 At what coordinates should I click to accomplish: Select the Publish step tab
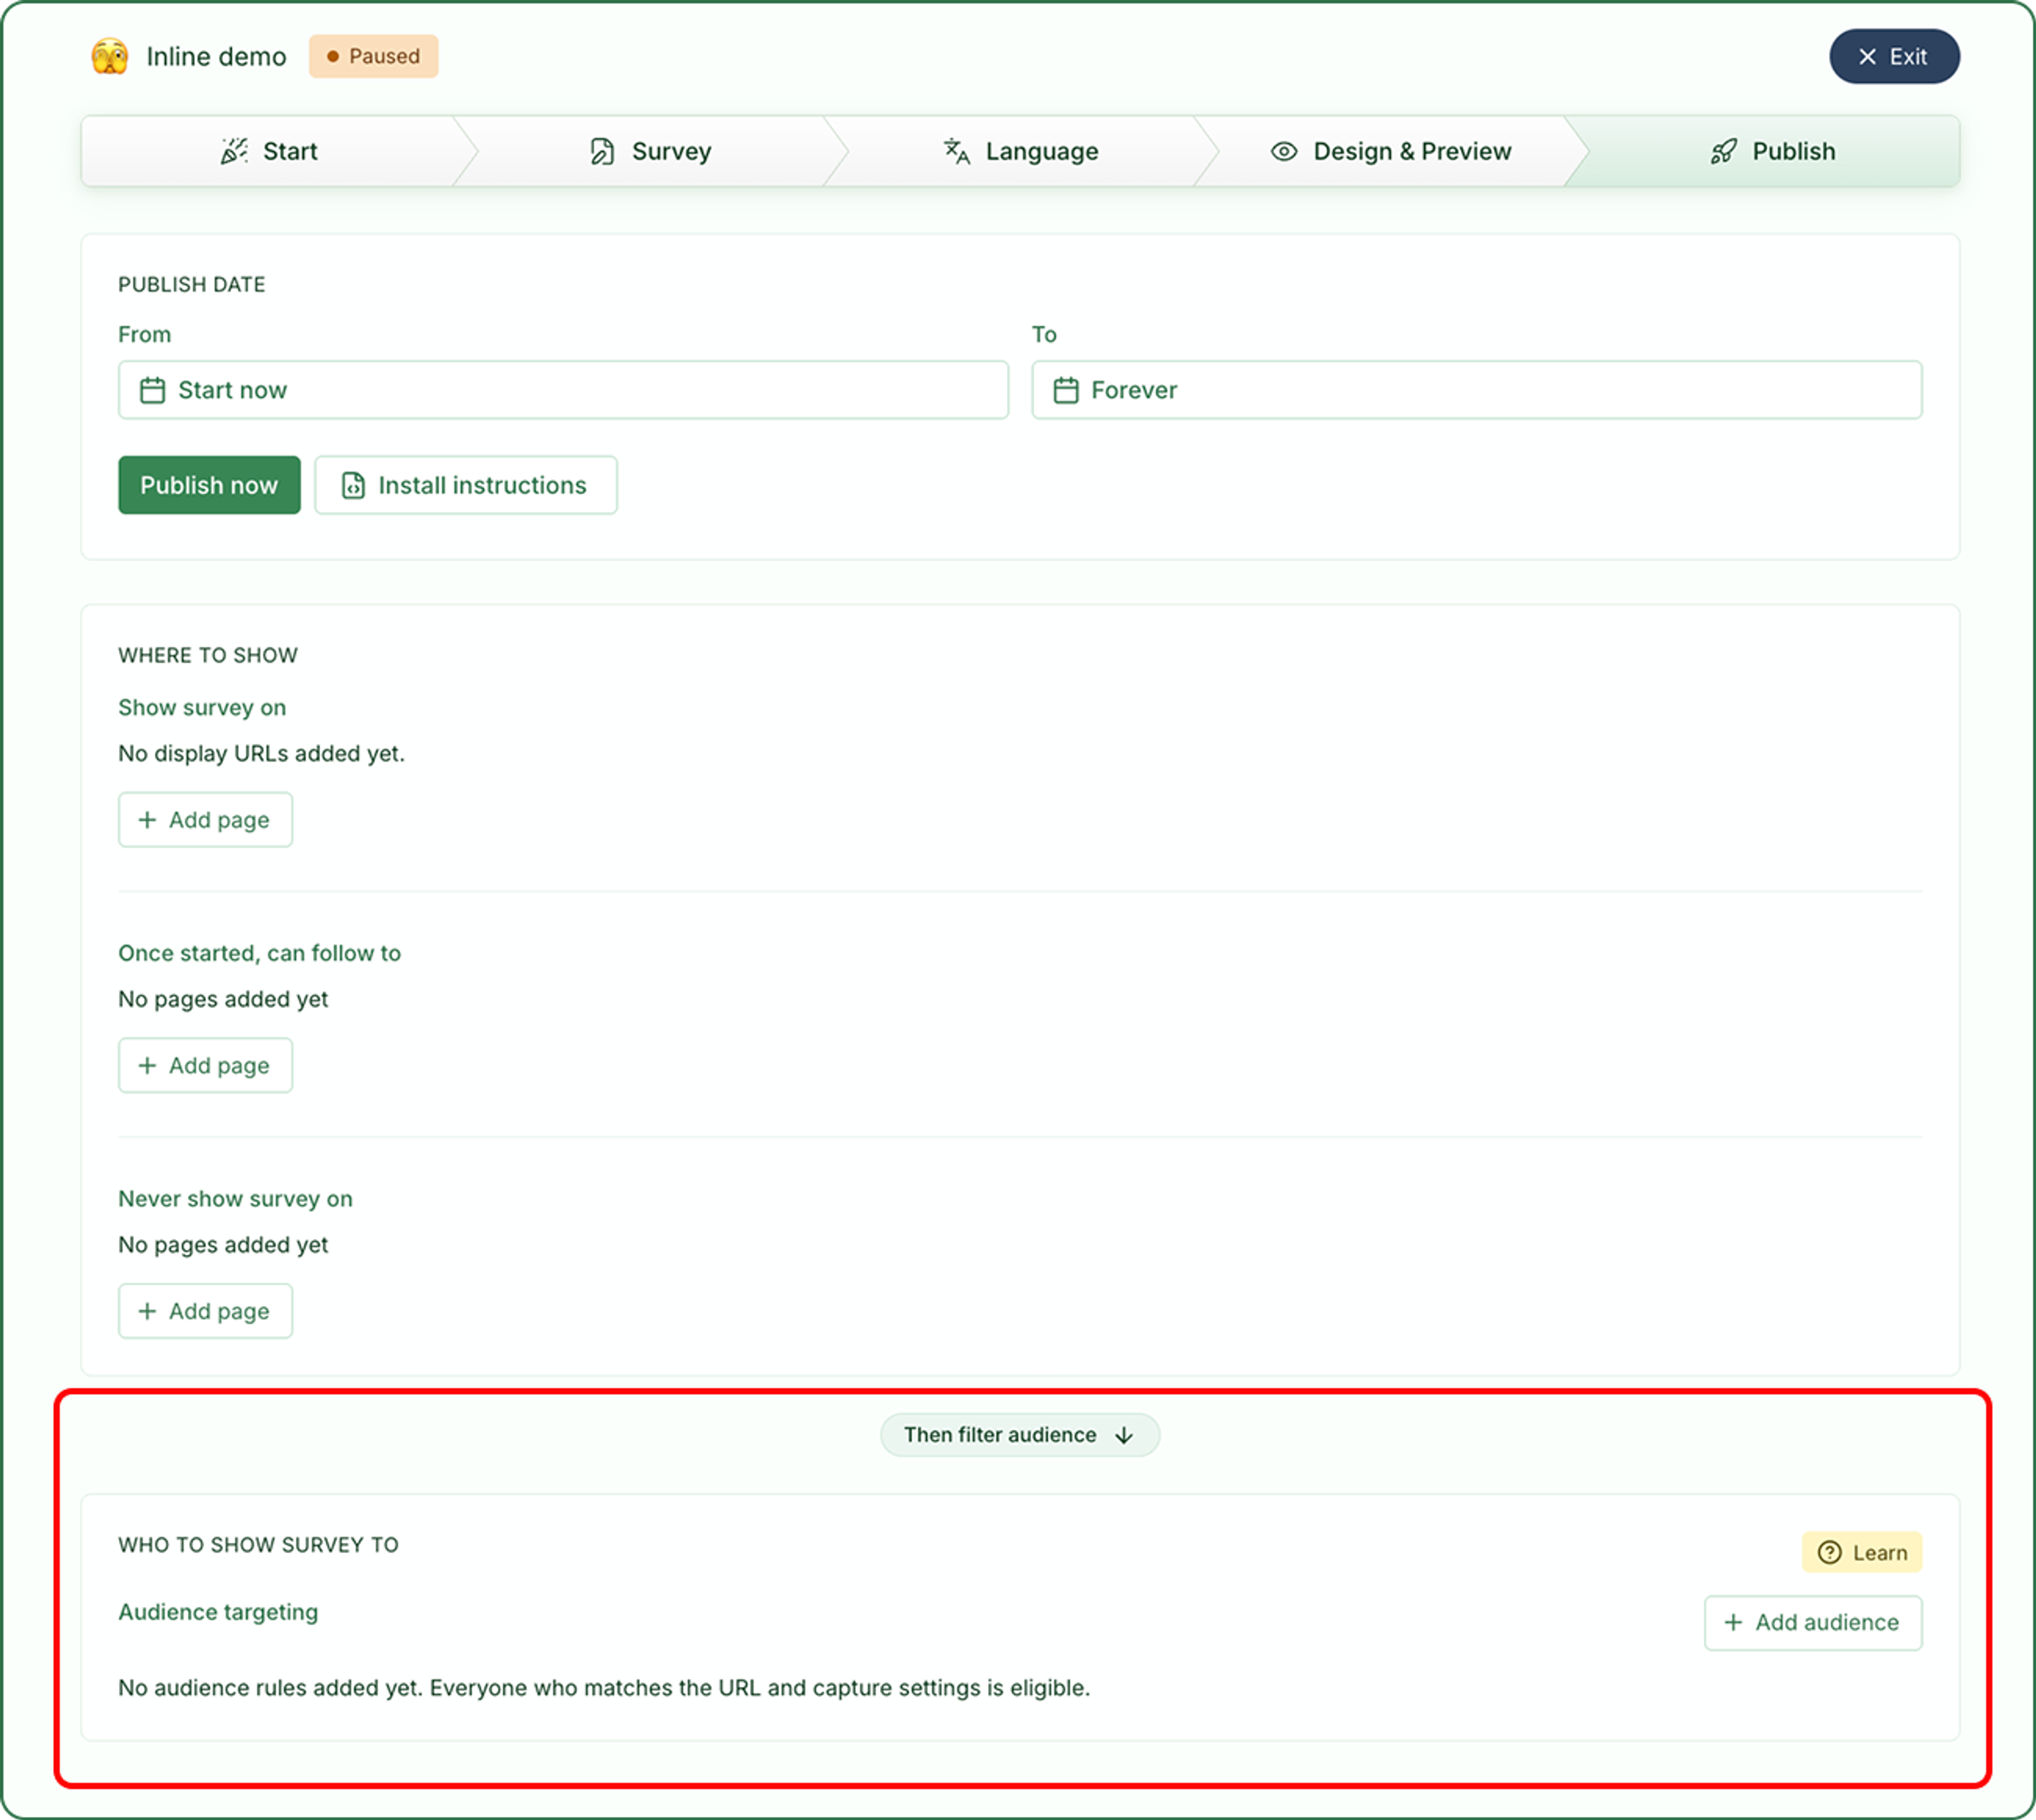click(1772, 151)
